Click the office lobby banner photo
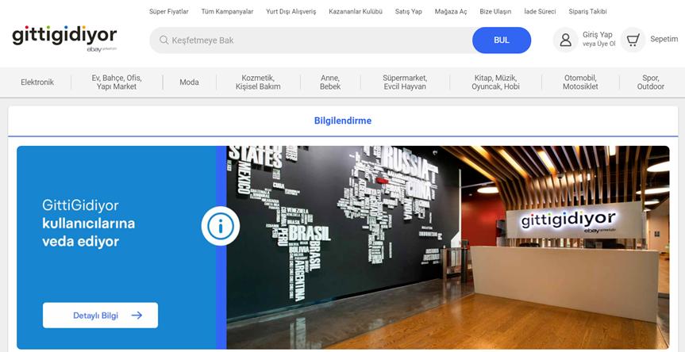 [448, 247]
